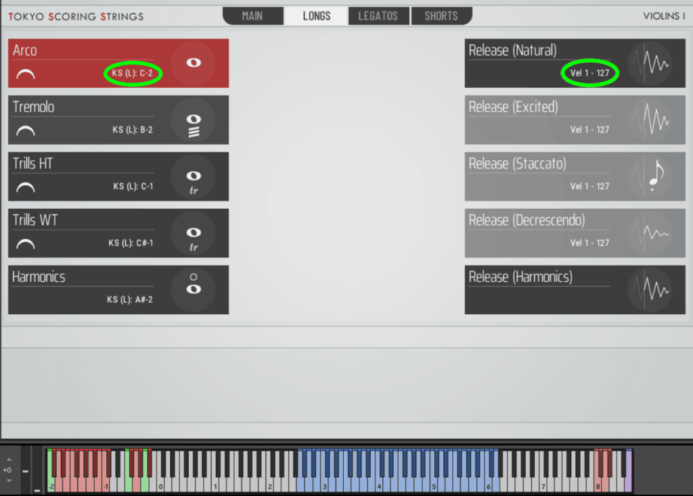Enable the Release (Harmonics) waveform icon
Viewport: 693px width, 496px height.
click(x=650, y=290)
